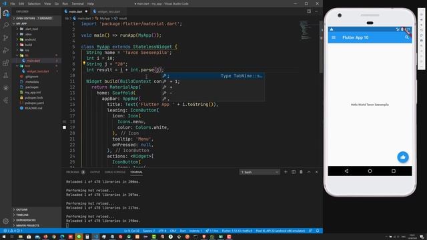
Task: Switch to the OUTPUT panel tab
Action: point(95,172)
